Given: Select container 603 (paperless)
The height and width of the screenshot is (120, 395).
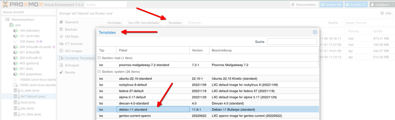Looking at the screenshot, I should point(31,75).
